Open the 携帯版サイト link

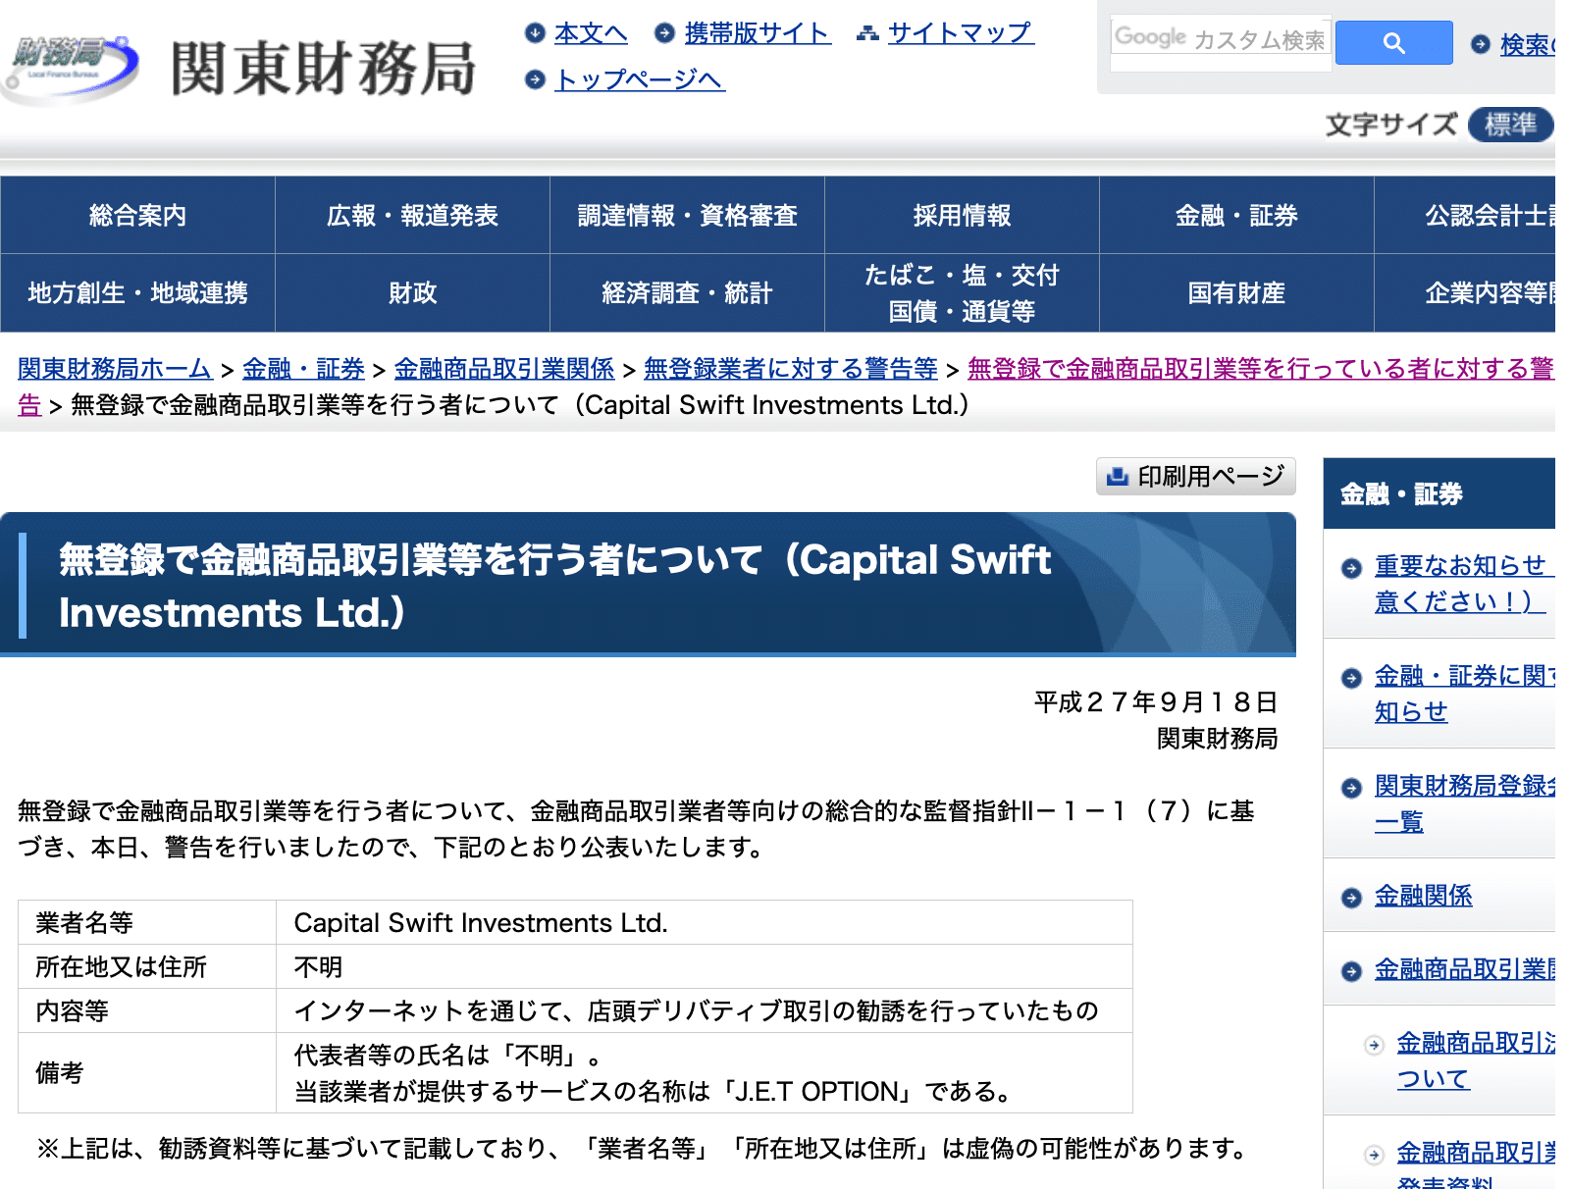758,33
